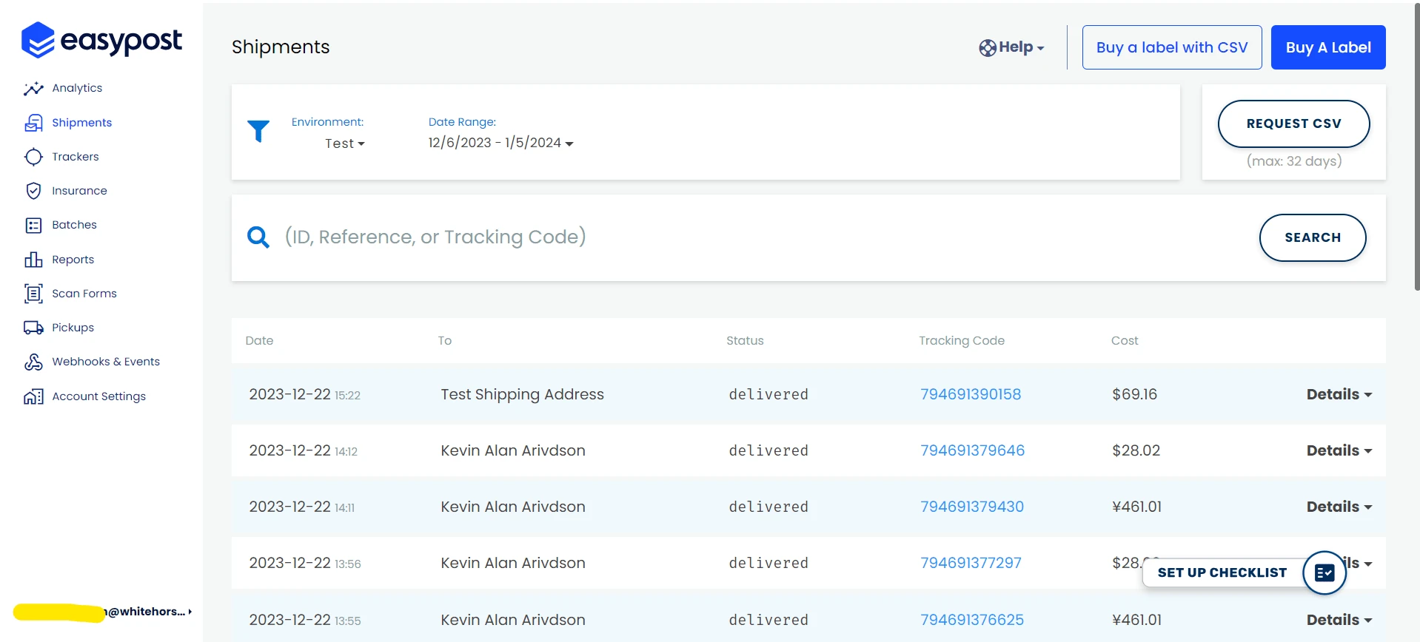Click the Shipments sidebar icon
The height and width of the screenshot is (642, 1420).
pos(33,123)
